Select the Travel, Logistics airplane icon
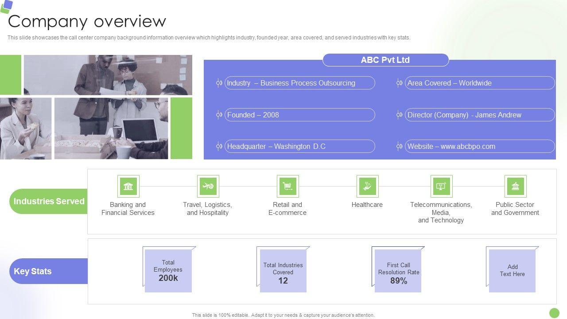Image resolution: width=567 pixels, height=319 pixels. 208,186
